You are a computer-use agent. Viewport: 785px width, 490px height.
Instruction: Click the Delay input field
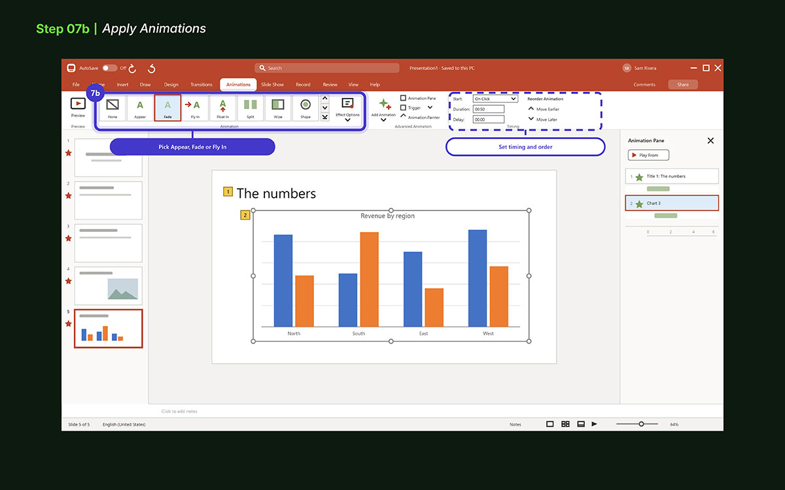[489, 120]
